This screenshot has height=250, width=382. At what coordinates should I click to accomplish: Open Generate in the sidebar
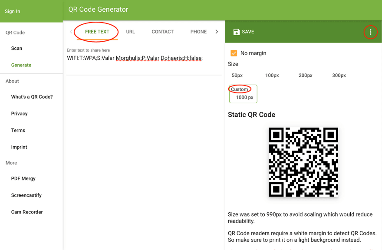pyautogui.click(x=21, y=65)
